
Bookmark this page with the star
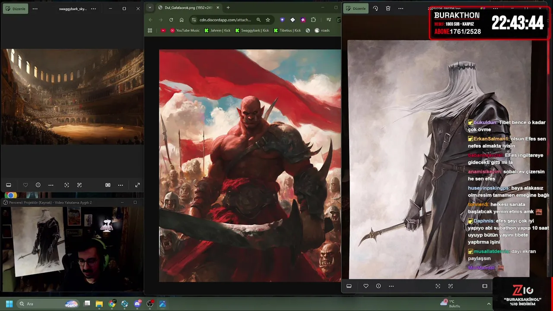point(268,20)
